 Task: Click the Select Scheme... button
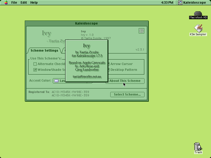tap(127, 95)
